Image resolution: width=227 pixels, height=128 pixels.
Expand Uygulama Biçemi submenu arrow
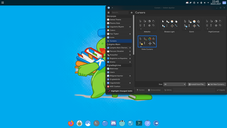(x=130, y=27)
